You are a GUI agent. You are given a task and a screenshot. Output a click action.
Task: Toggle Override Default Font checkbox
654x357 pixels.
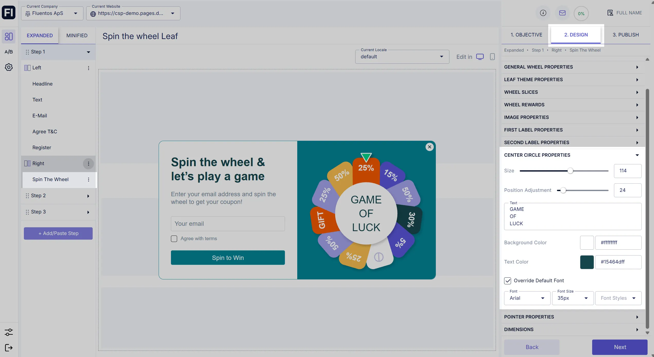point(507,281)
